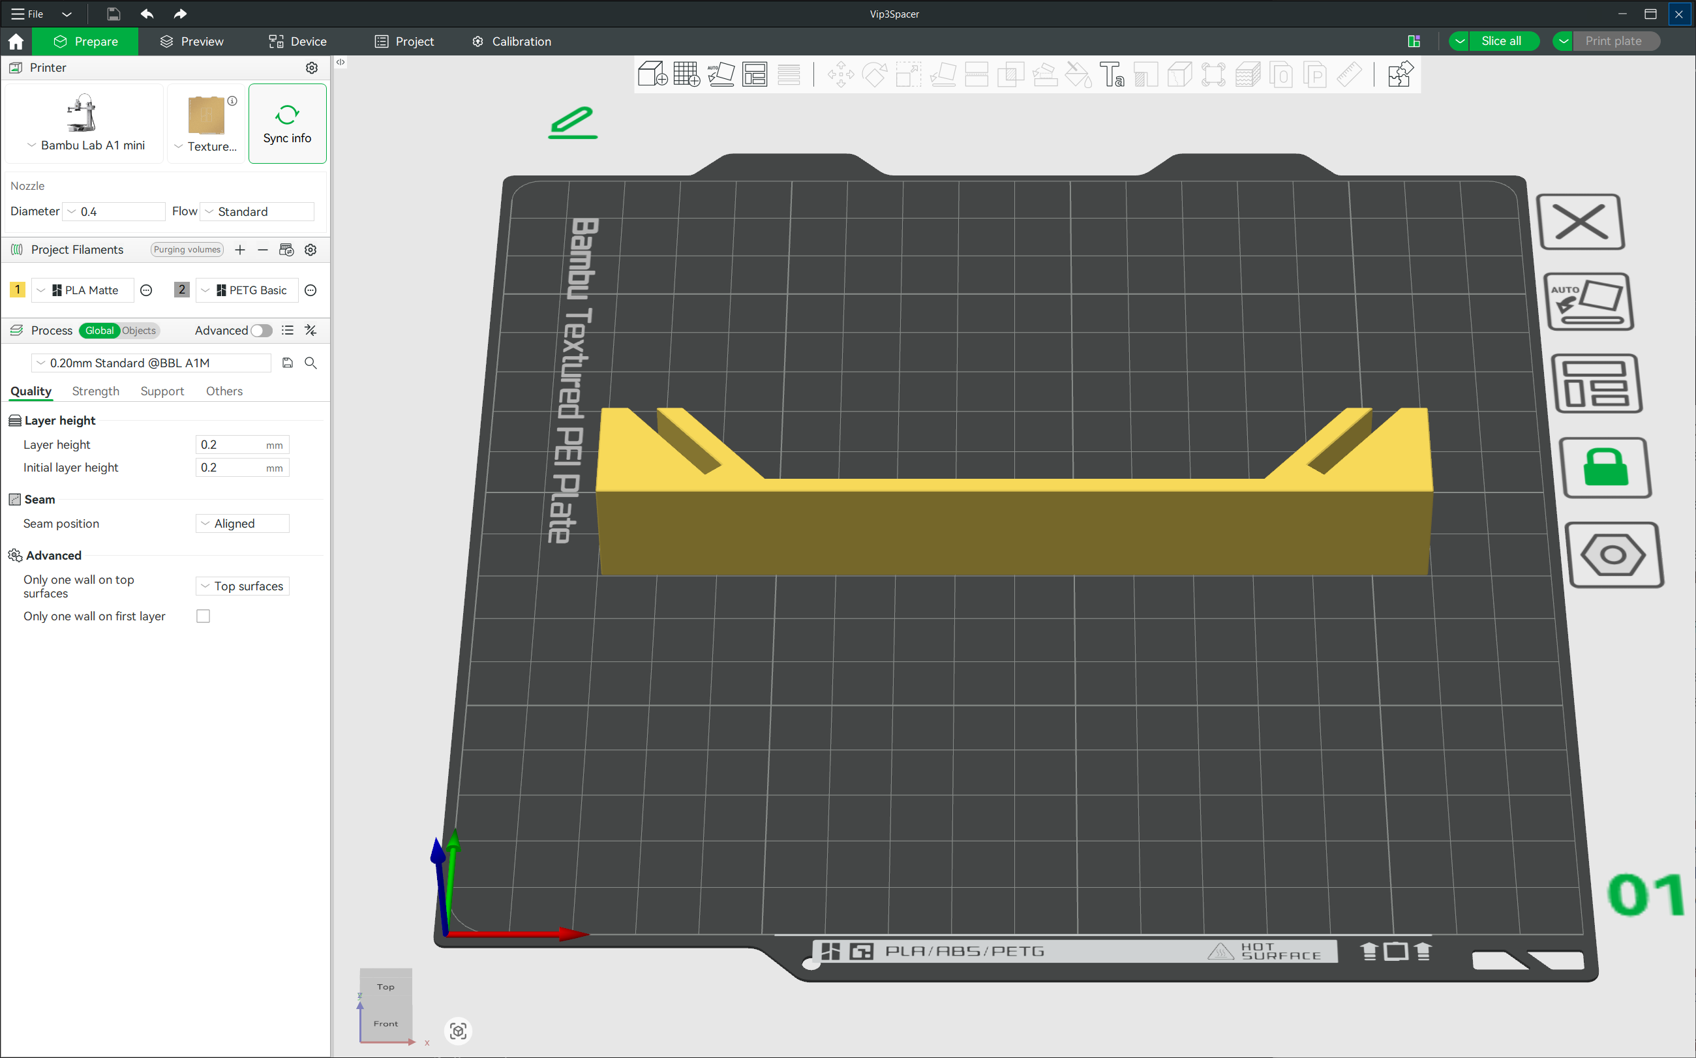The height and width of the screenshot is (1058, 1696).
Task: Open the File menu
Action: [28, 14]
